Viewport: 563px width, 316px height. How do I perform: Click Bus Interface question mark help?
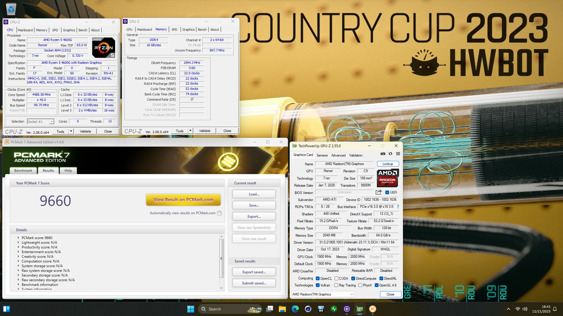pyautogui.click(x=398, y=207)
